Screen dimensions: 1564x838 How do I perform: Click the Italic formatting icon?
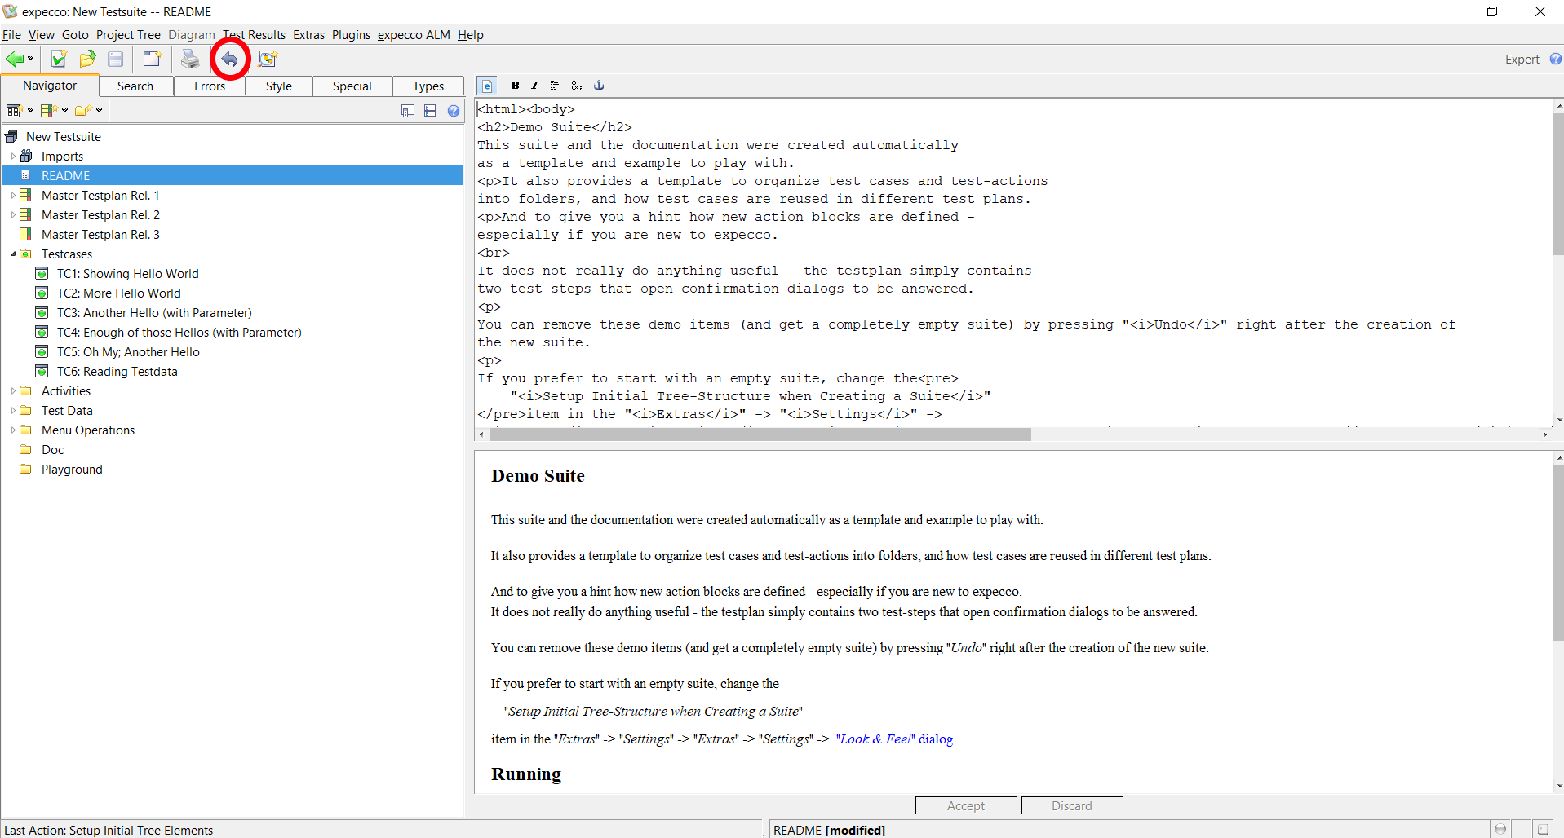(534, 86)
